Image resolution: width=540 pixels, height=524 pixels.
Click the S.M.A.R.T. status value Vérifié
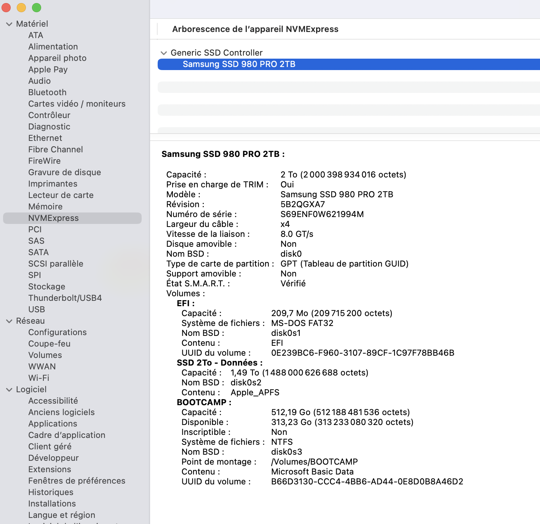(293, 283)
